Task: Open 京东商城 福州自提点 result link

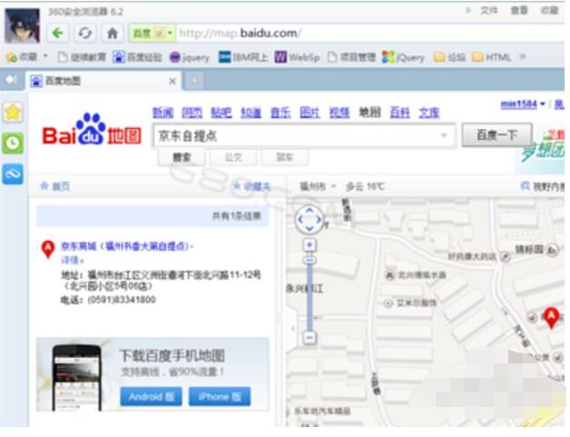Action: 126,246
